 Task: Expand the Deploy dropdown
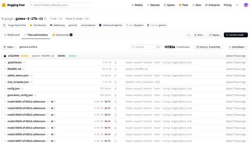point(215,35)
